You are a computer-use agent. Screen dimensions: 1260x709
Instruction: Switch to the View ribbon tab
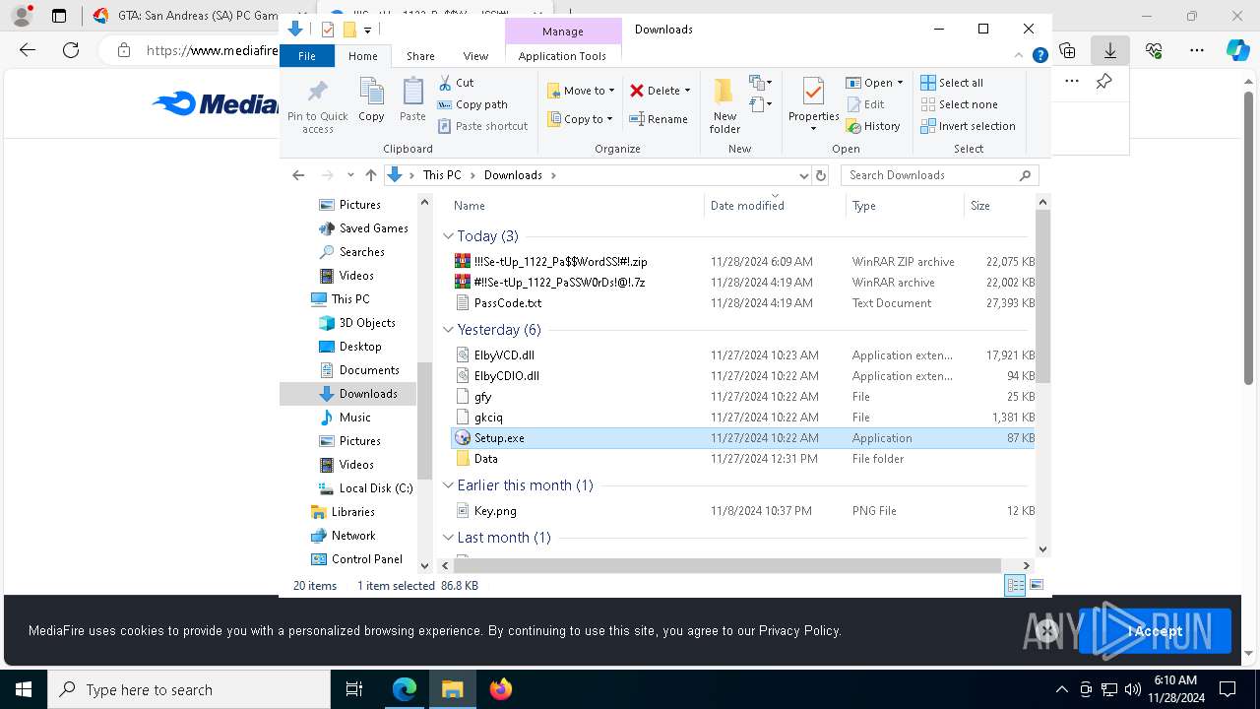(475, 56)
